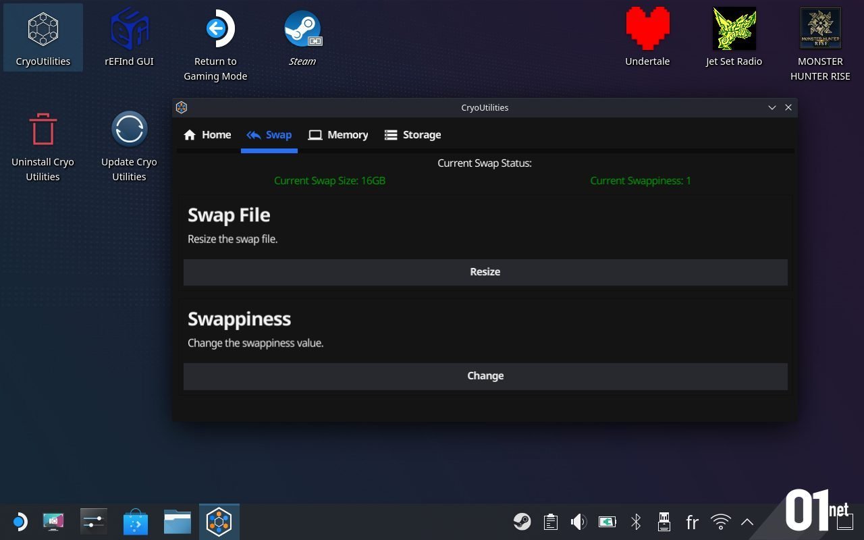Open the Discover store in the taskbar
The width and height of the screenshot is (864, 540).
(x=136, y=522)
